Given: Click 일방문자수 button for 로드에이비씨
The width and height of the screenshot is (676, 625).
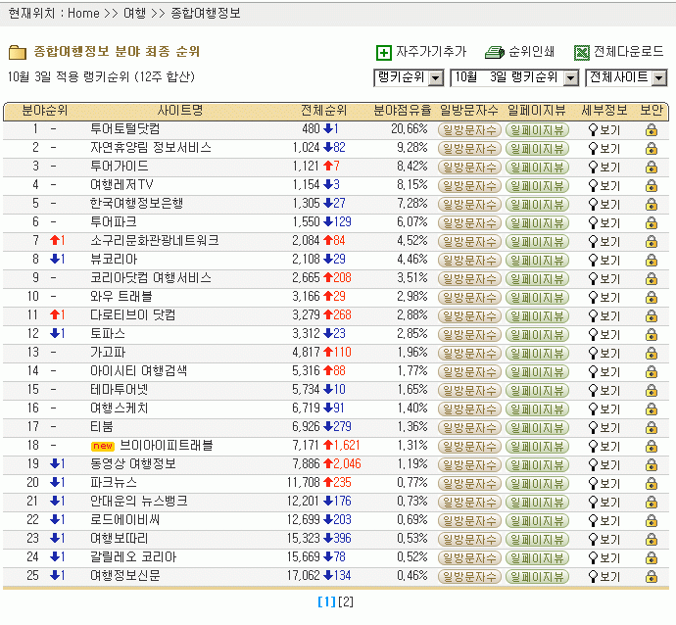Looking at the screenshot, I should (x=469, y=521).
